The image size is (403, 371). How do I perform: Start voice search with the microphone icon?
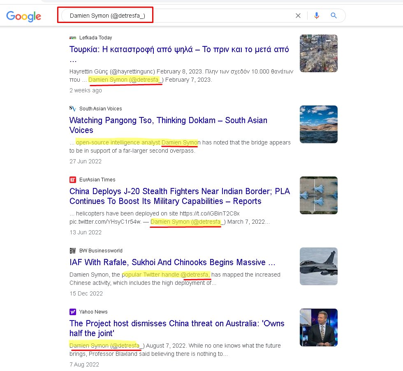click(x=317, y=16)
